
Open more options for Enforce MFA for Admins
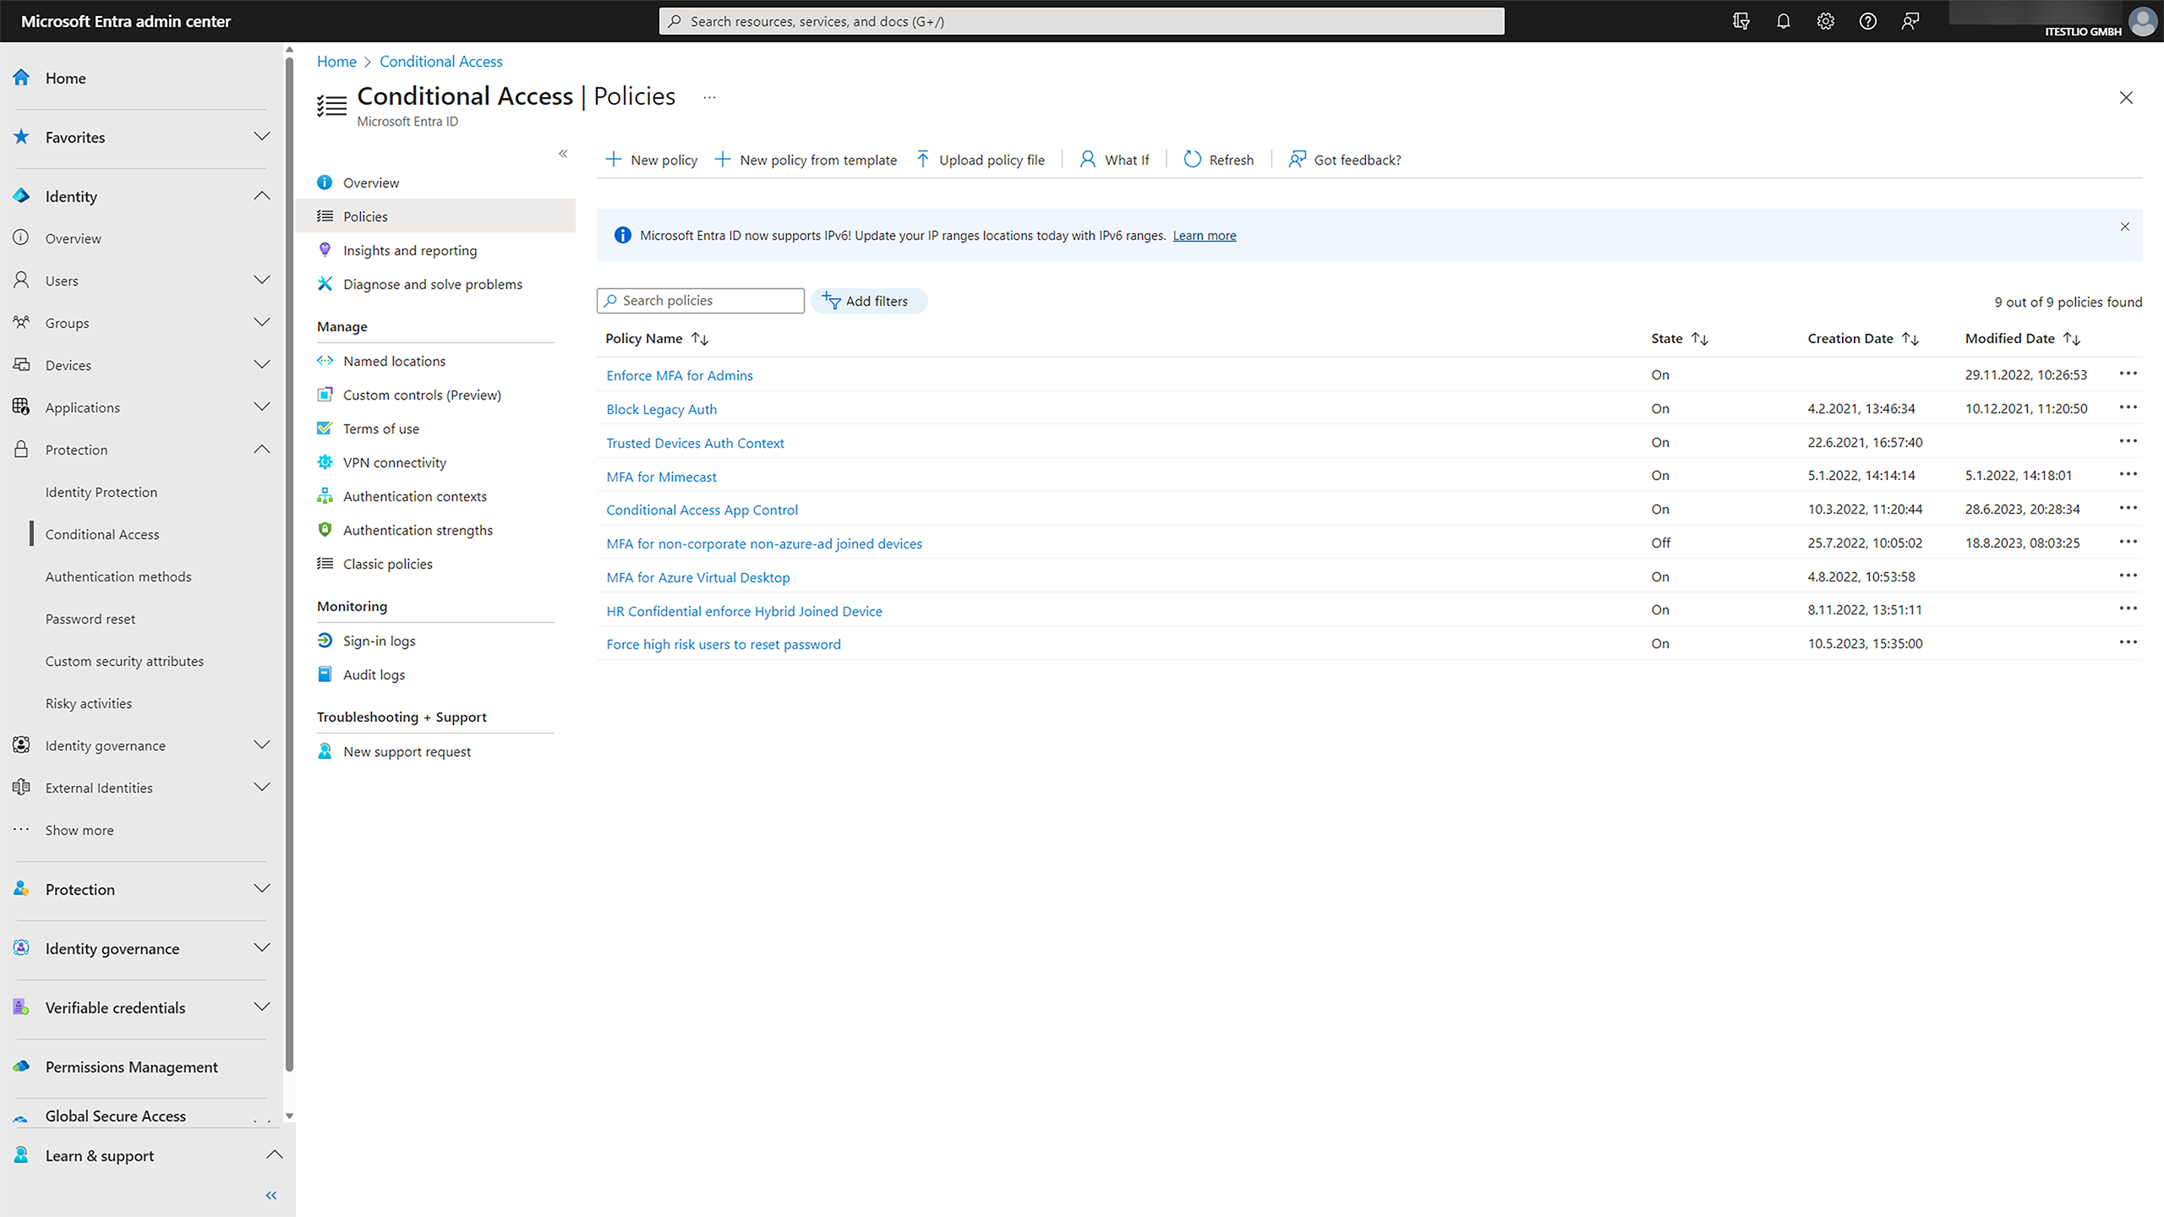point(2128,374)
